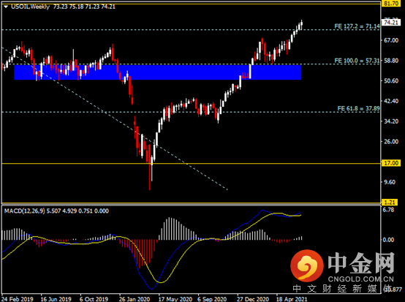The height and width of the screenshot is (302, 405).
Task: Click the triangle arrow beside USOIL,Weekly
Action: click(x=6, y=7)
